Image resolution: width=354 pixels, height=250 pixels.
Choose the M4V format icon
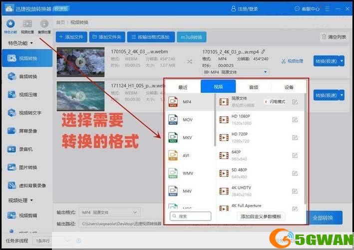173,191
